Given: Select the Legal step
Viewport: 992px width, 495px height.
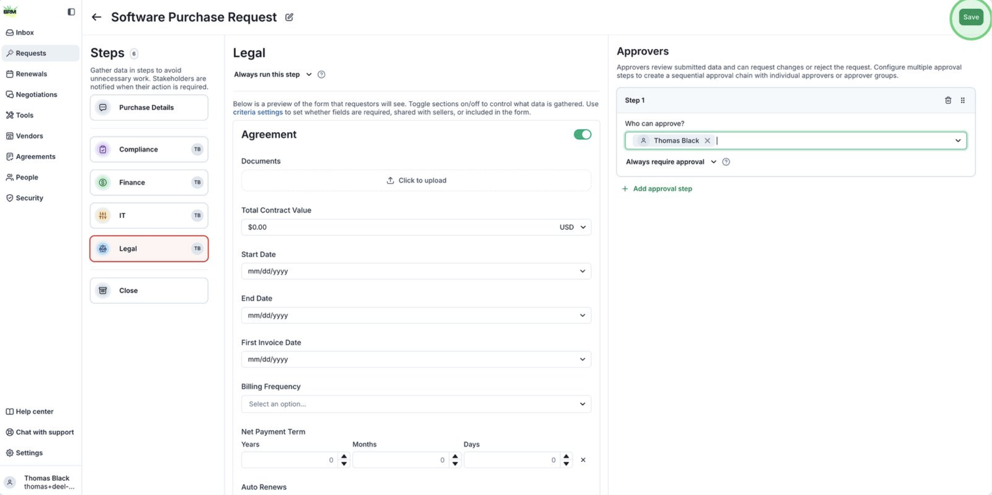Looking at the screenshot, I should (149, 248).
